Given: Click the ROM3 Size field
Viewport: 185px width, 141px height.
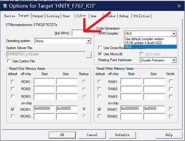Looking at the screenshot, I should pyautogui.click(x=67, y=97).
